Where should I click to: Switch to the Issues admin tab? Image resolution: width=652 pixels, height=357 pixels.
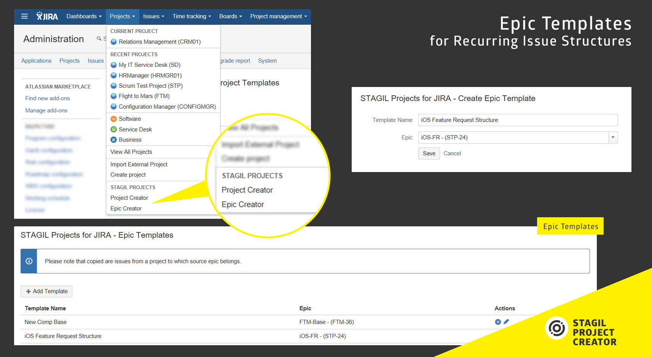pos(96,61)
